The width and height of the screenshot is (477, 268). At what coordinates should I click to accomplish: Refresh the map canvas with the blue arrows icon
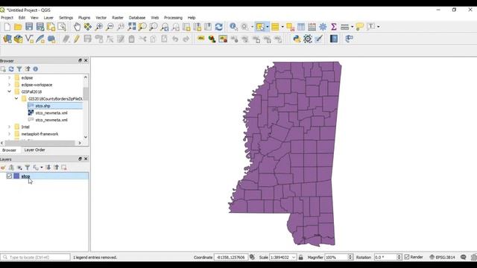click(x=218, y=27)
